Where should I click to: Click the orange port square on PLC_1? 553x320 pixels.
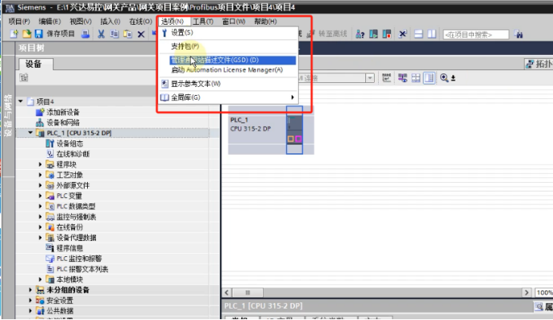pyautogui.click(x=291, y=139)
